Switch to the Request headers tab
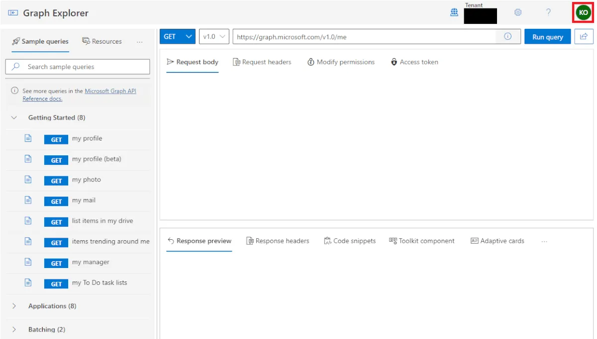Image resolution: width=597 pixels, height=339 pixels. tap(262, 62)
